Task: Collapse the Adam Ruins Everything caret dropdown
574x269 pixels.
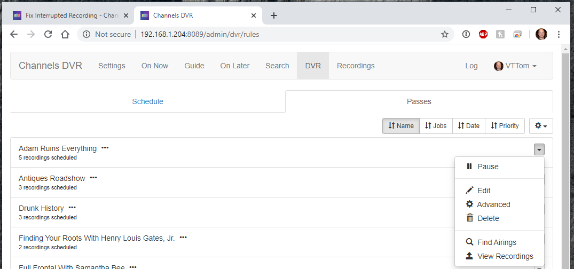Action: click(x=539, y=150)
